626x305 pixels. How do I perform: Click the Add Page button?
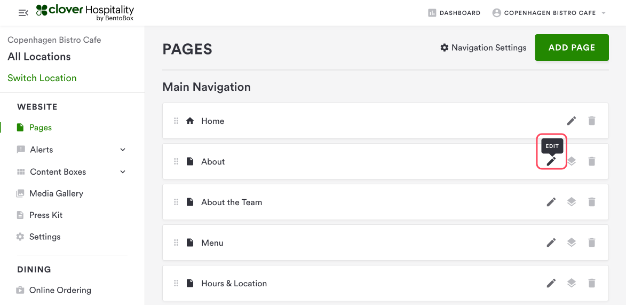pos(572,48)
